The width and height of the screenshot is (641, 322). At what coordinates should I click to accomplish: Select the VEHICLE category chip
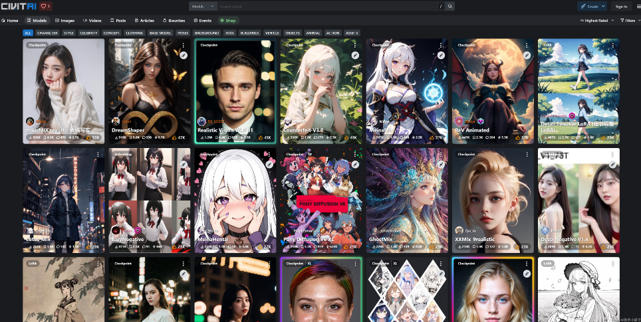272,33
